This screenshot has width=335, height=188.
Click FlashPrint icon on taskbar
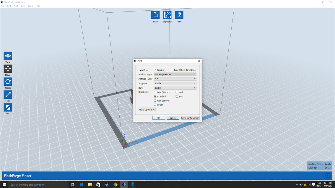pos(124,184)
